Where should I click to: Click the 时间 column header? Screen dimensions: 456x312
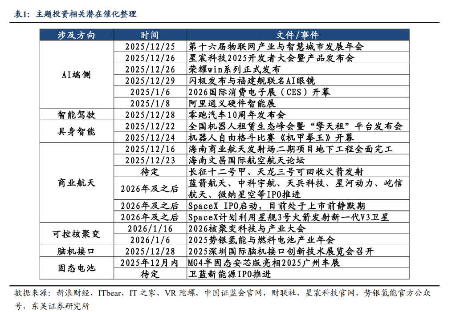click(x=150, y=35)
